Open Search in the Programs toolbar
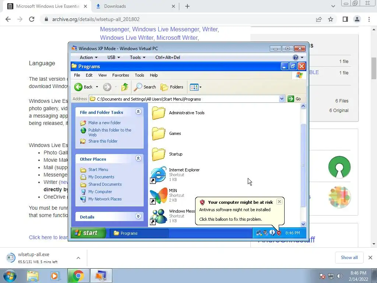377x283 pixels. pos(145,87)
